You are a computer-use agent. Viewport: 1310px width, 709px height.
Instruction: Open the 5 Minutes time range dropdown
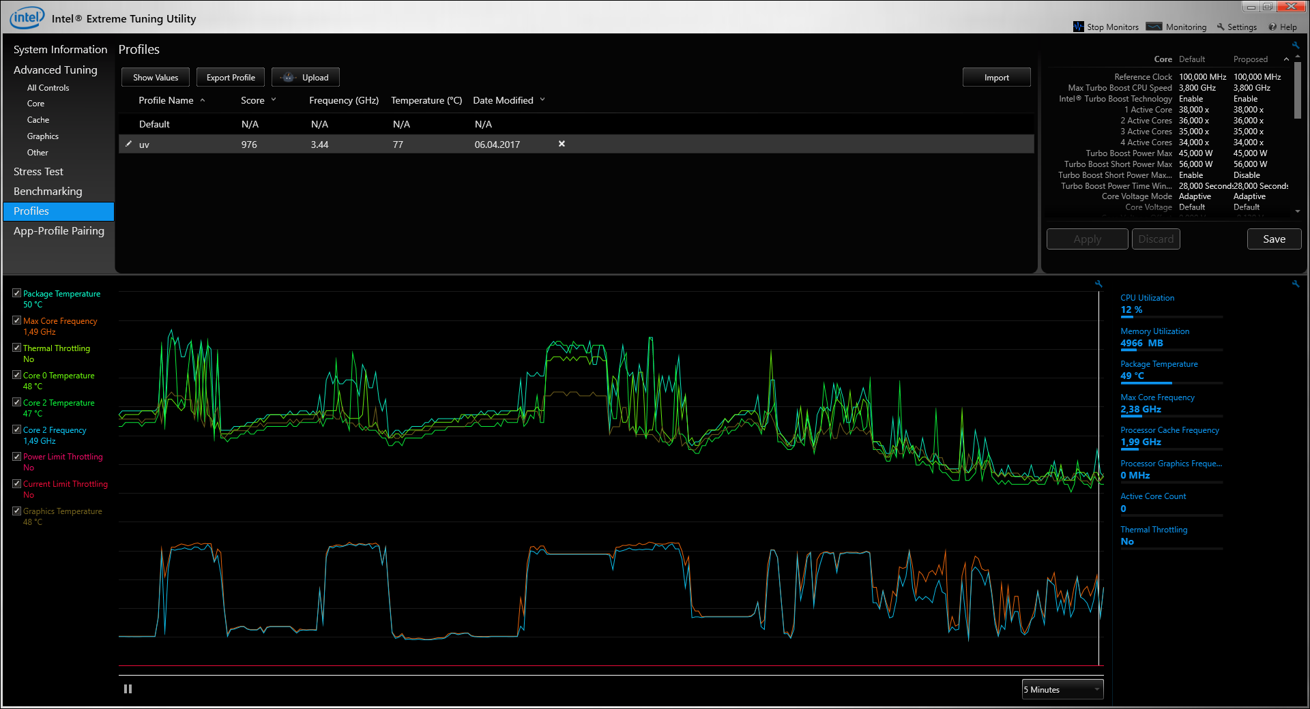[1062, 689]
